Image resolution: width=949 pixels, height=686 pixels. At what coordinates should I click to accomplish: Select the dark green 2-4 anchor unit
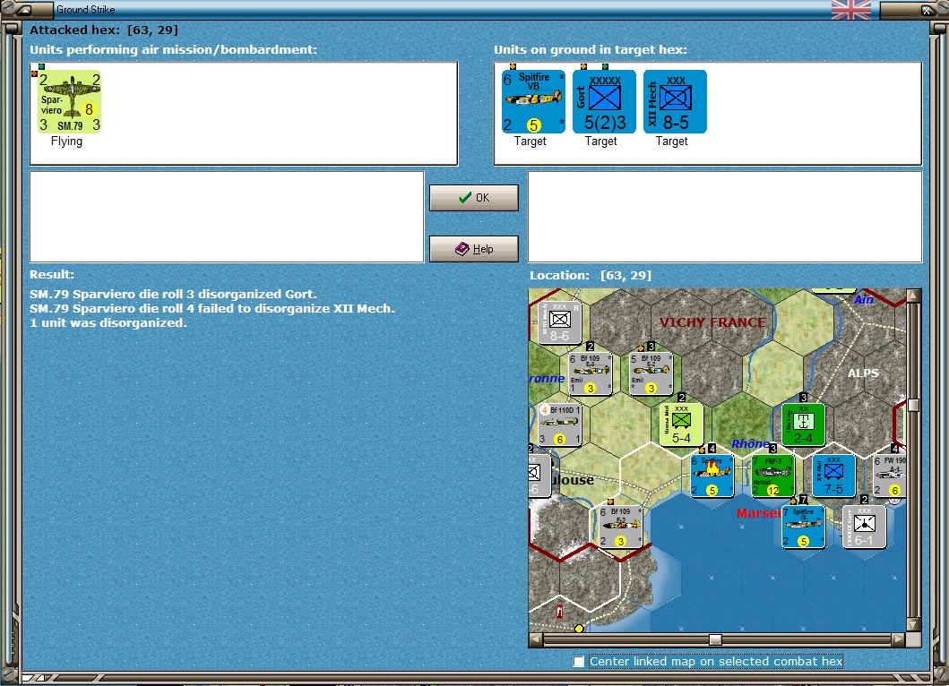[x=803, y=424]
